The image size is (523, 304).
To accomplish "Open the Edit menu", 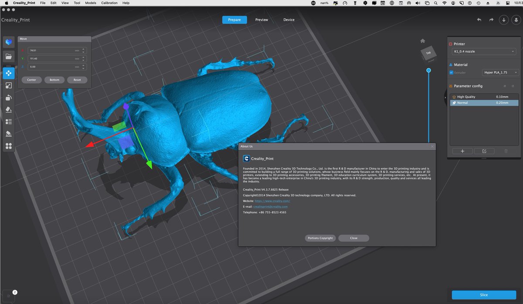I will [x=53, y=3].
